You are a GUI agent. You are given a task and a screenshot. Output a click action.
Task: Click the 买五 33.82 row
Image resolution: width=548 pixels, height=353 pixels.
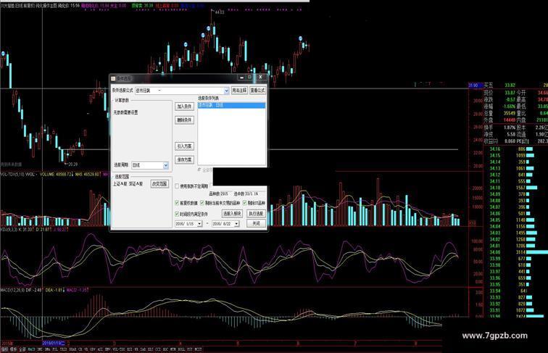point(515,86)
